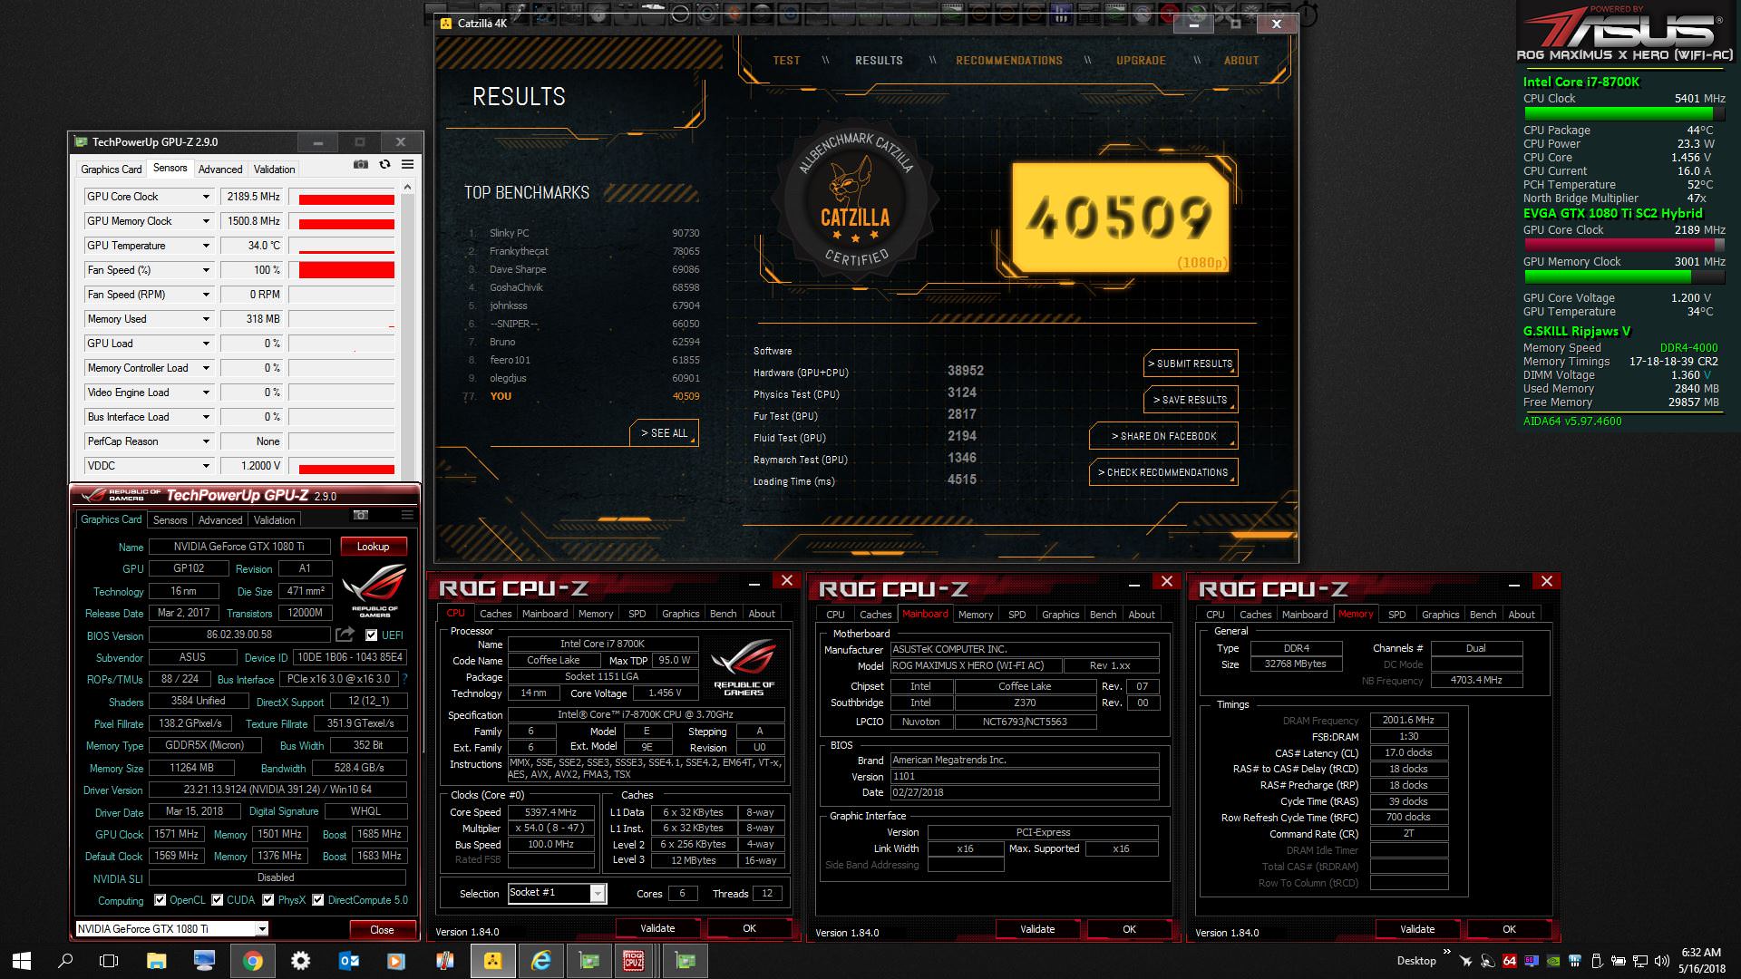Image resolution: width=1741 pixels, height=979 pixels.
Task: Open the Fan Speed (%) sensor dropdown
Action: click(206, 270)
